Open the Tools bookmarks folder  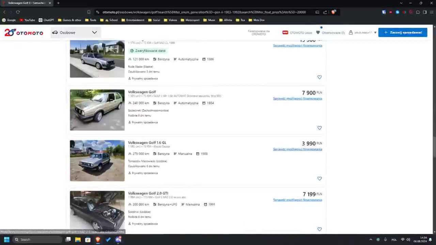pyautogui.click(x=91, y=20)
